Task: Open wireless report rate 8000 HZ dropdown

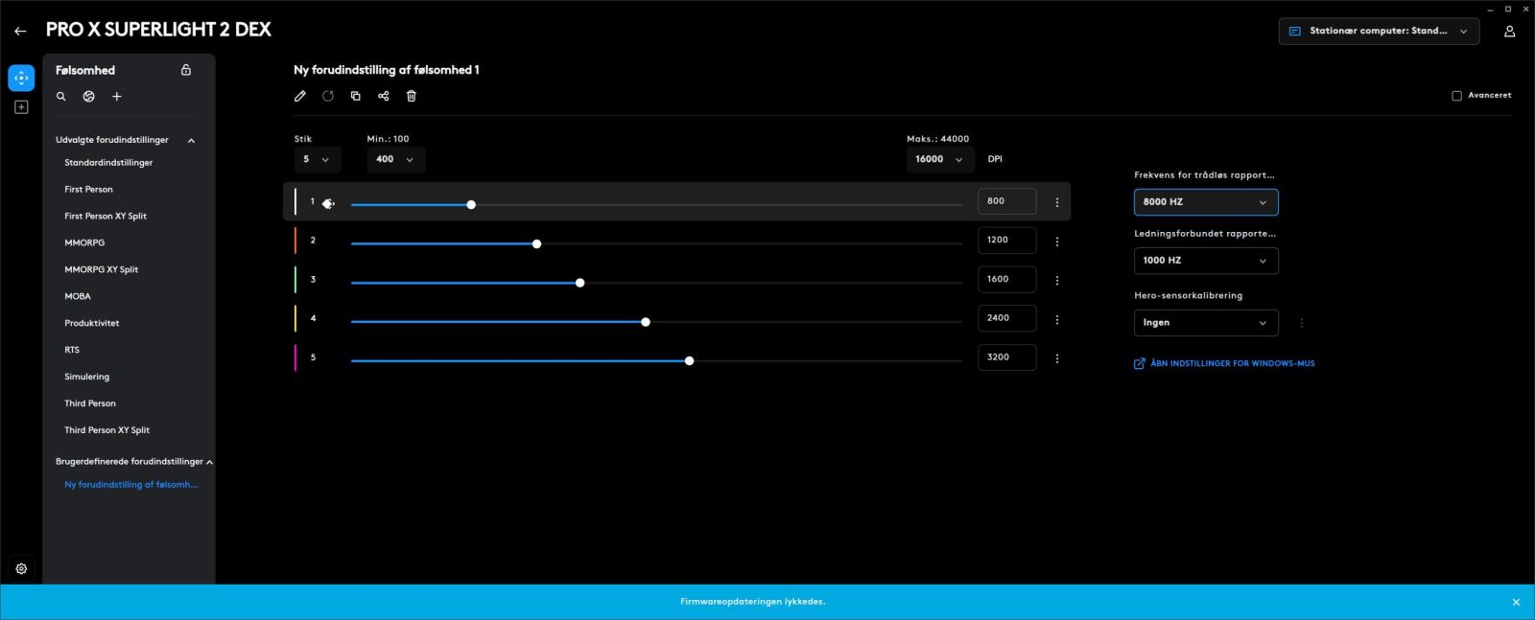Action: click(x=1206, y=202)
